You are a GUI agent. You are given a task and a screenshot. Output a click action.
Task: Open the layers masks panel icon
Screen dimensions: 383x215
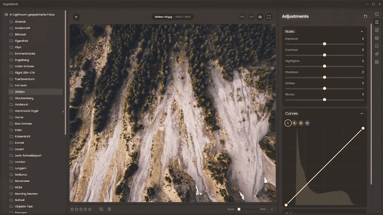377,38
